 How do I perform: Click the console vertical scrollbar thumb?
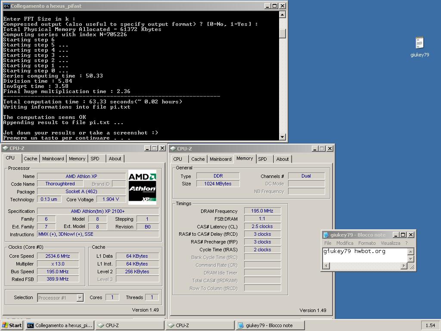coord(283,34)
